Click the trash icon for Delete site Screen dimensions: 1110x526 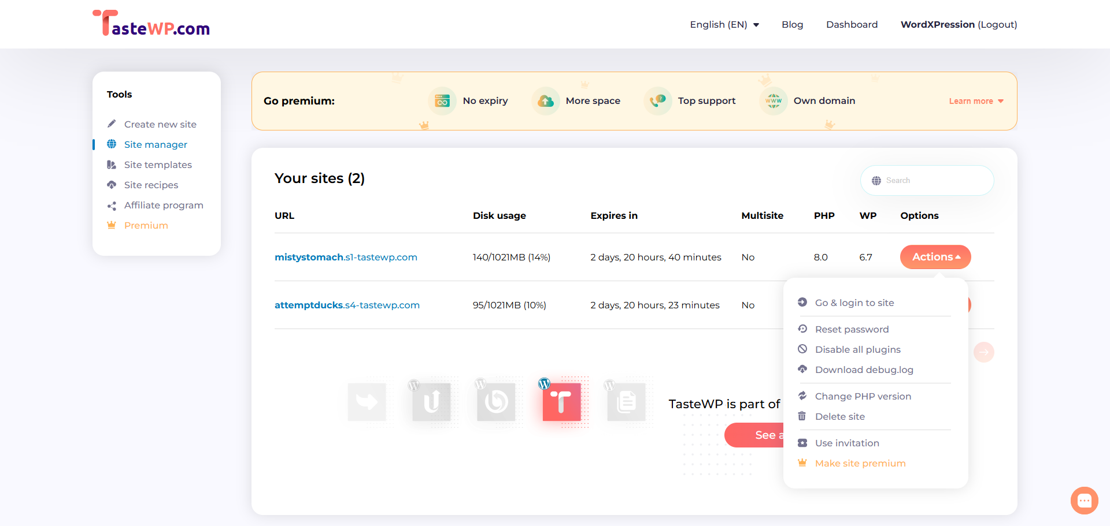coord(802,416)
